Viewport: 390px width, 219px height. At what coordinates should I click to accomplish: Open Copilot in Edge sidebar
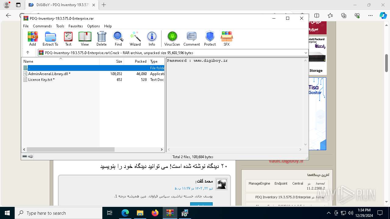[383, 16]
